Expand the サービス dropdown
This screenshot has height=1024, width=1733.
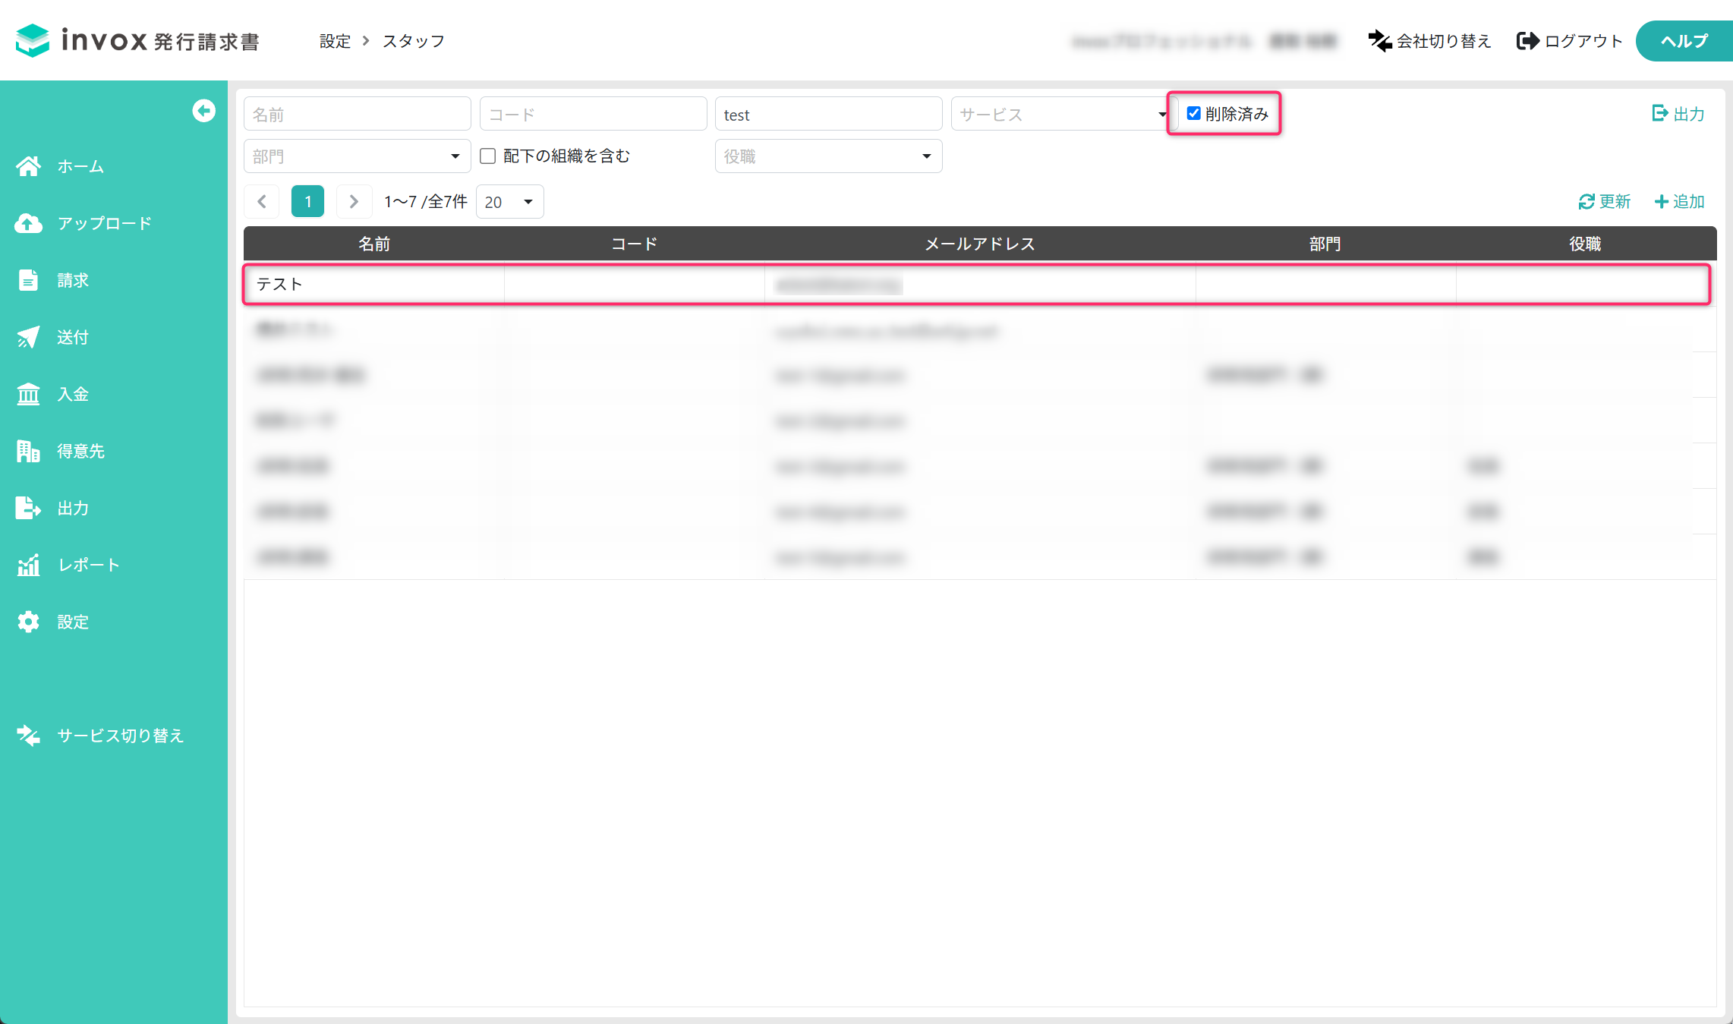(x=1060, y=114)
